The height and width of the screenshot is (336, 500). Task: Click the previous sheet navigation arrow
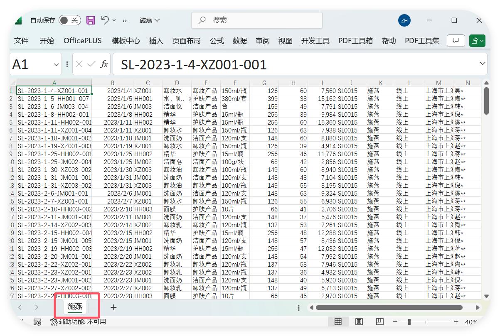20,307
